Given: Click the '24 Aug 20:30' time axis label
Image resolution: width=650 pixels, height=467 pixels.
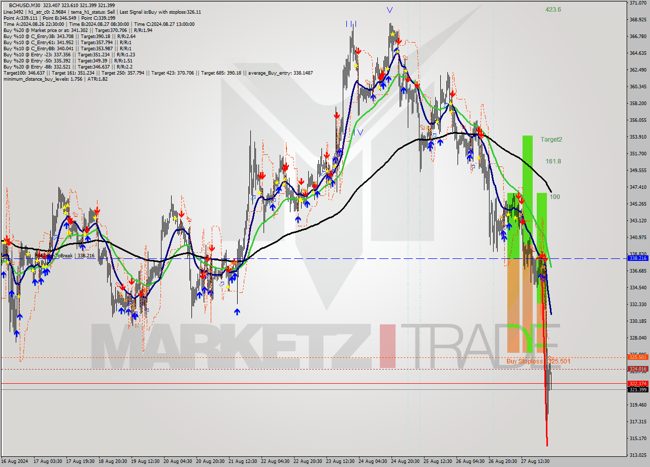Looking at the screenshot, I should (405, 461).
